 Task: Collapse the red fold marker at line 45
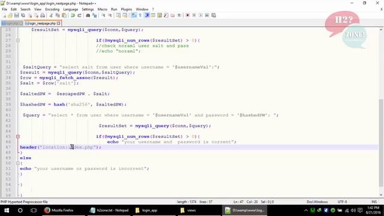pos(18,136)
